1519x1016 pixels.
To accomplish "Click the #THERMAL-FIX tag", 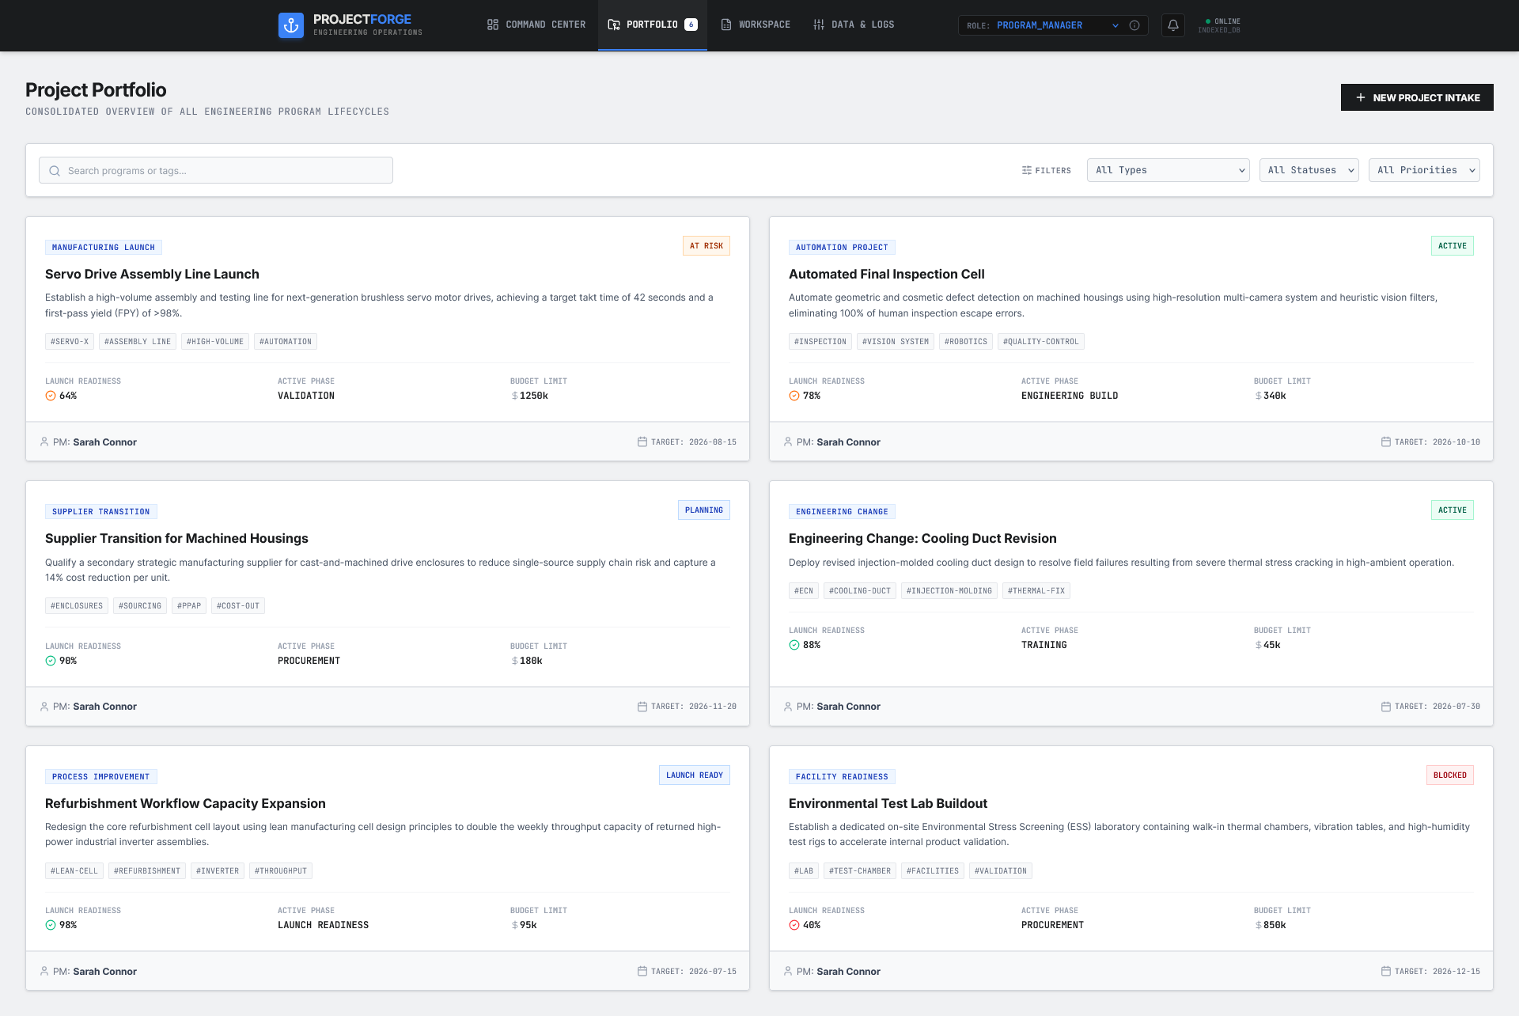I will 1036,590.
